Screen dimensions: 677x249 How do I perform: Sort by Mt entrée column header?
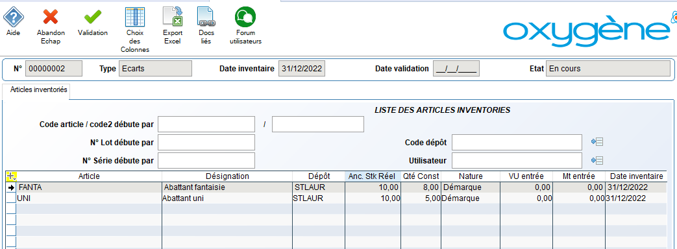(579, 176)
